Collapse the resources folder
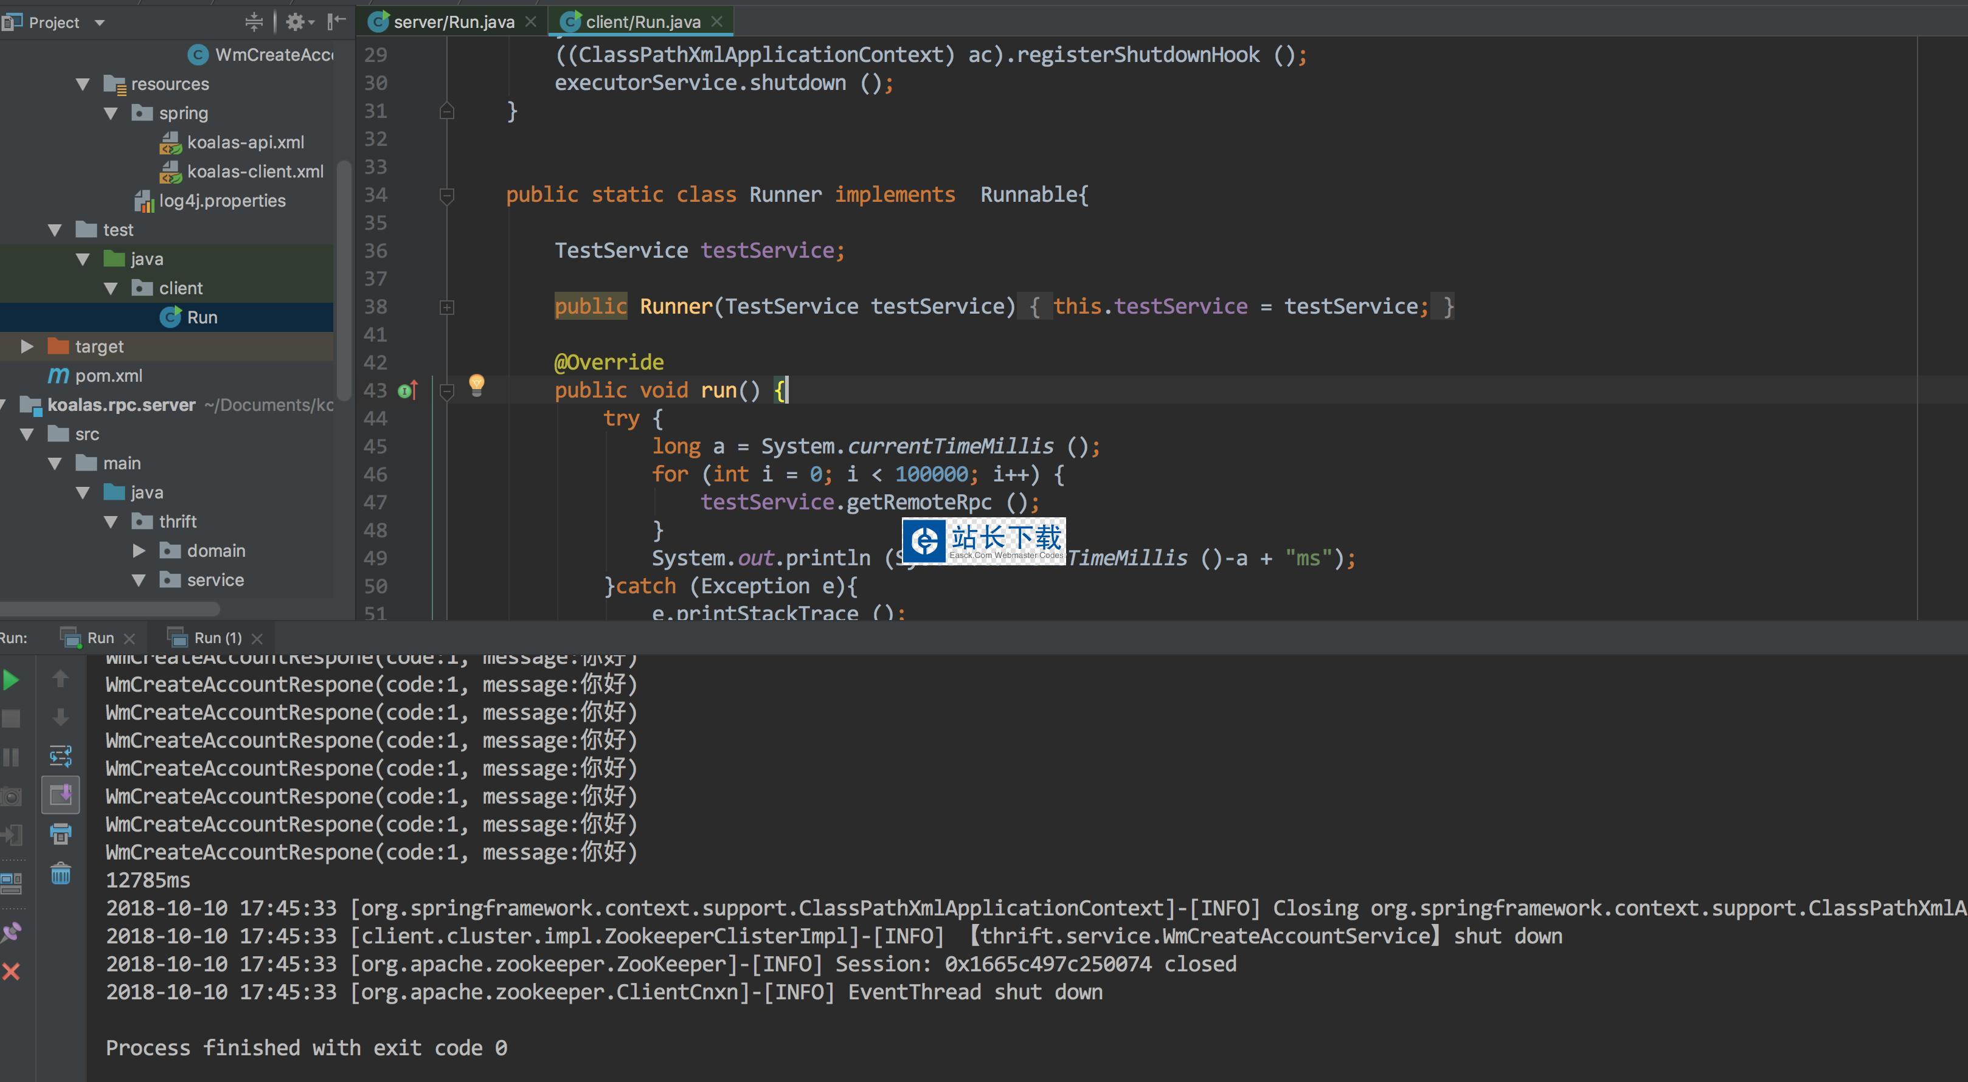 pos(83,84)
